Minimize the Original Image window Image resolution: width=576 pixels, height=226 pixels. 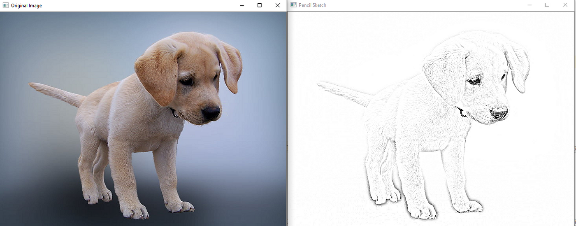pyautogui.click(x=242, y=5)
